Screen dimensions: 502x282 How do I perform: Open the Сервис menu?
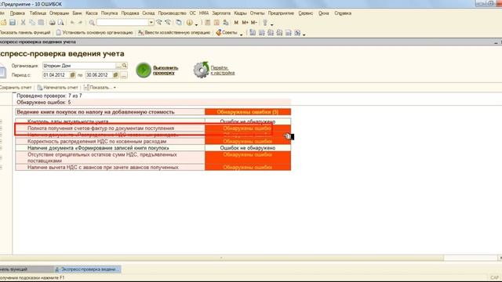306,13
